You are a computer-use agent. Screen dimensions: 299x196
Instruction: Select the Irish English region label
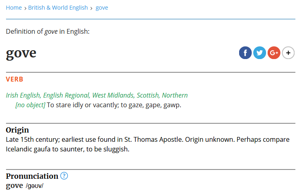coord(23,95)
